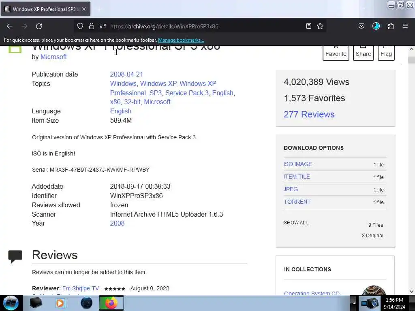
Task: Go back to the previous page
Action: (x=10, y=26)
